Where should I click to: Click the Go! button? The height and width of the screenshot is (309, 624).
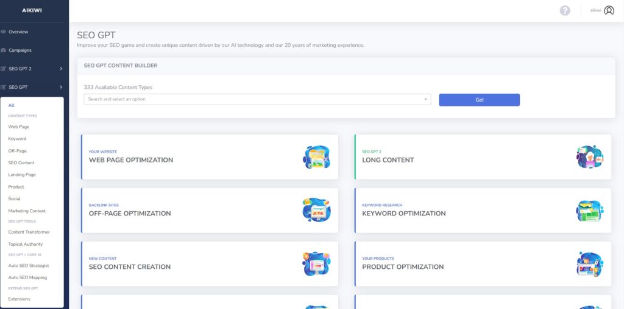pyautogui.click(x=479, y=100)
